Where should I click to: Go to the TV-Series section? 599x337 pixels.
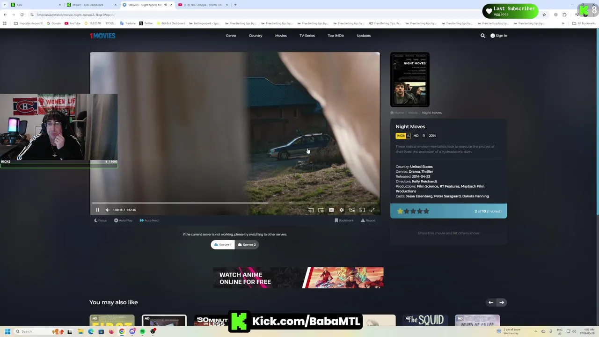(307, 36)
